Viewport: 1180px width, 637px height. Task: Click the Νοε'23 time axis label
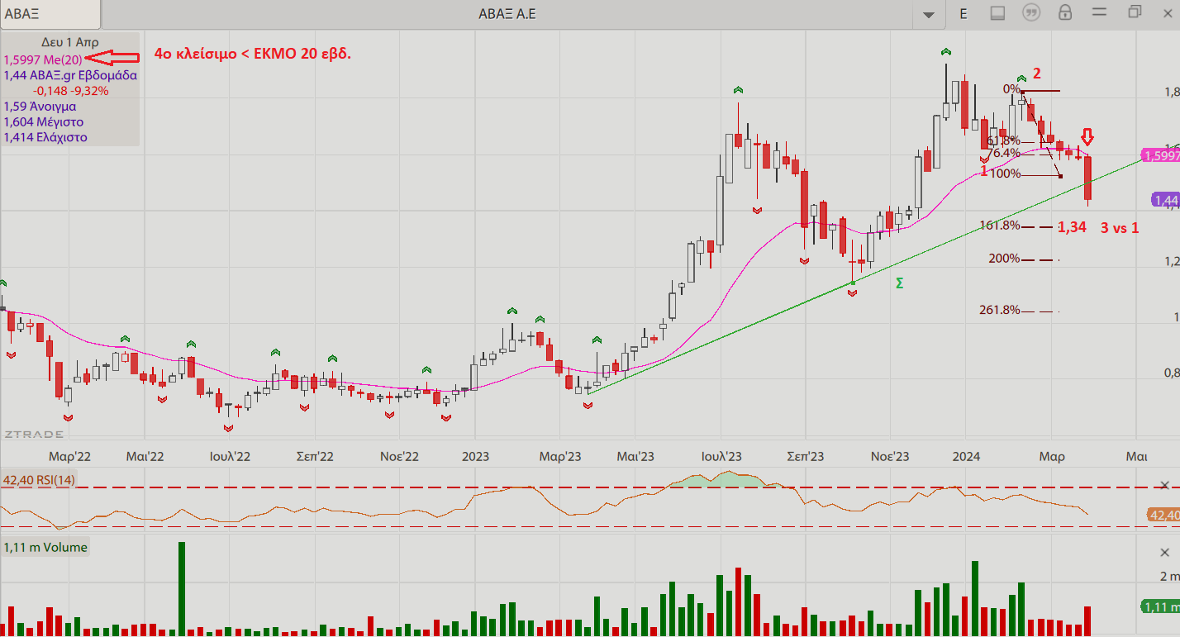[x=890, y=456]
